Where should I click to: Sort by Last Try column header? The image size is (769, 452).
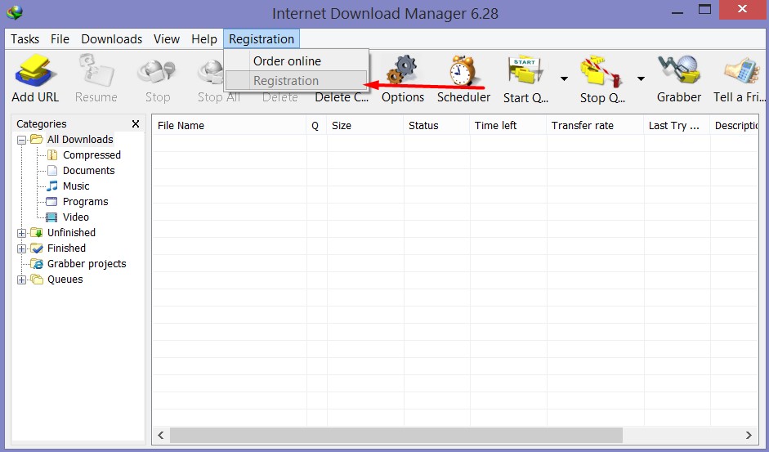click(x=677, y=126)
